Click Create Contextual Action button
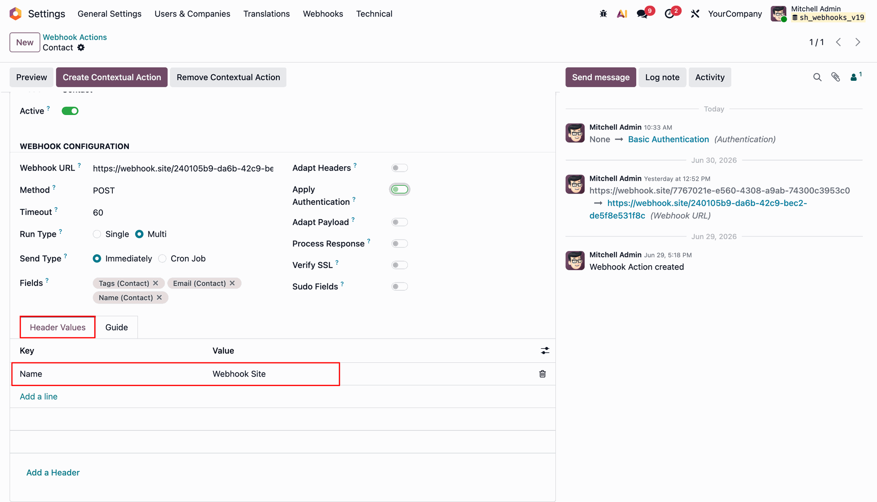The width and height of the screenshot is (877, 502). point(112,77)
